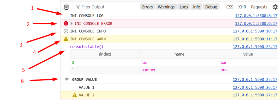The height and width of the screenshot is (100, 280).
Task: Click index cell 0 in table
Action: (x=105, y=62)
